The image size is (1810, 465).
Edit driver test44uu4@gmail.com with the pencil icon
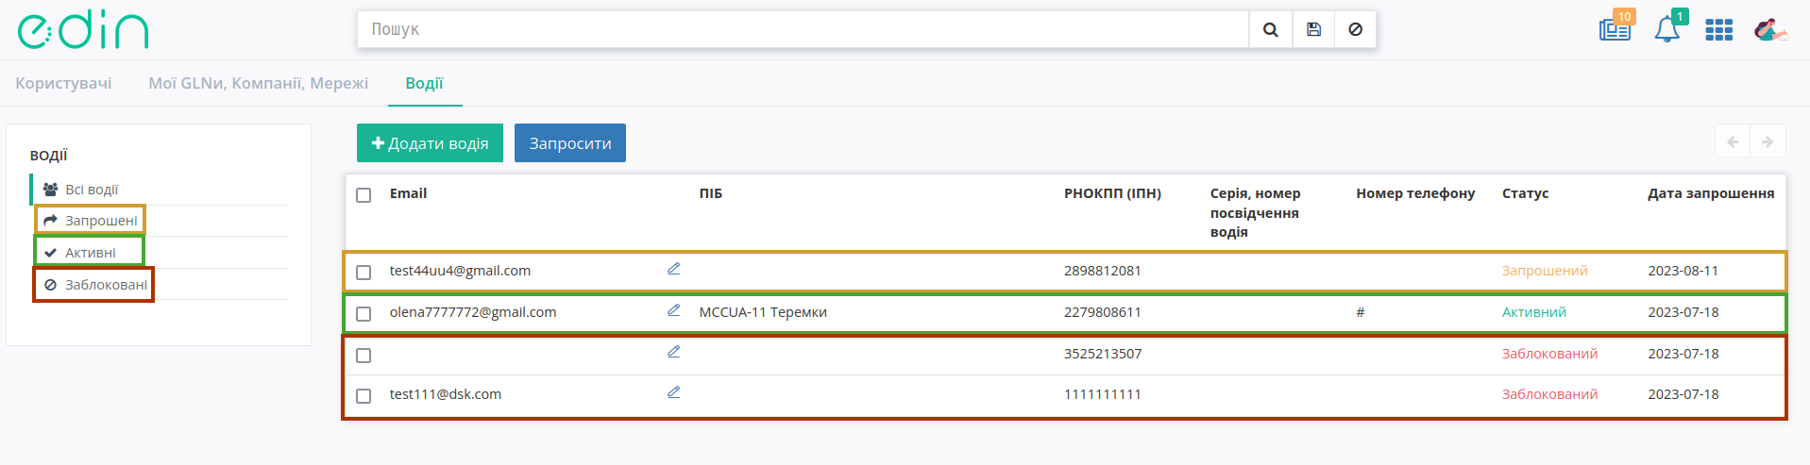[x=674, y=269]
